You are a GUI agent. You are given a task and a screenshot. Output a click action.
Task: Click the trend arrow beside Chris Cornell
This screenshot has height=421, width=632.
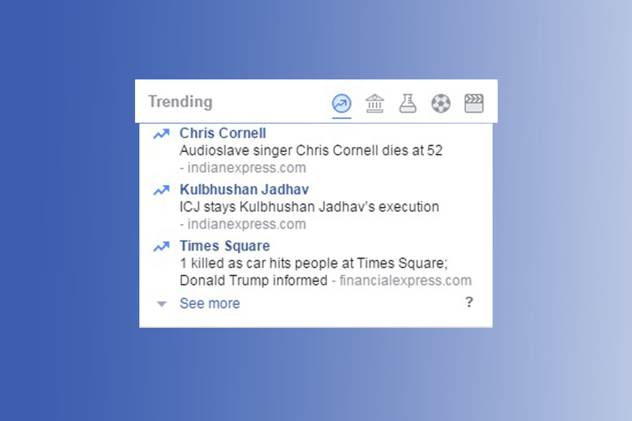[x=161, y=134]
